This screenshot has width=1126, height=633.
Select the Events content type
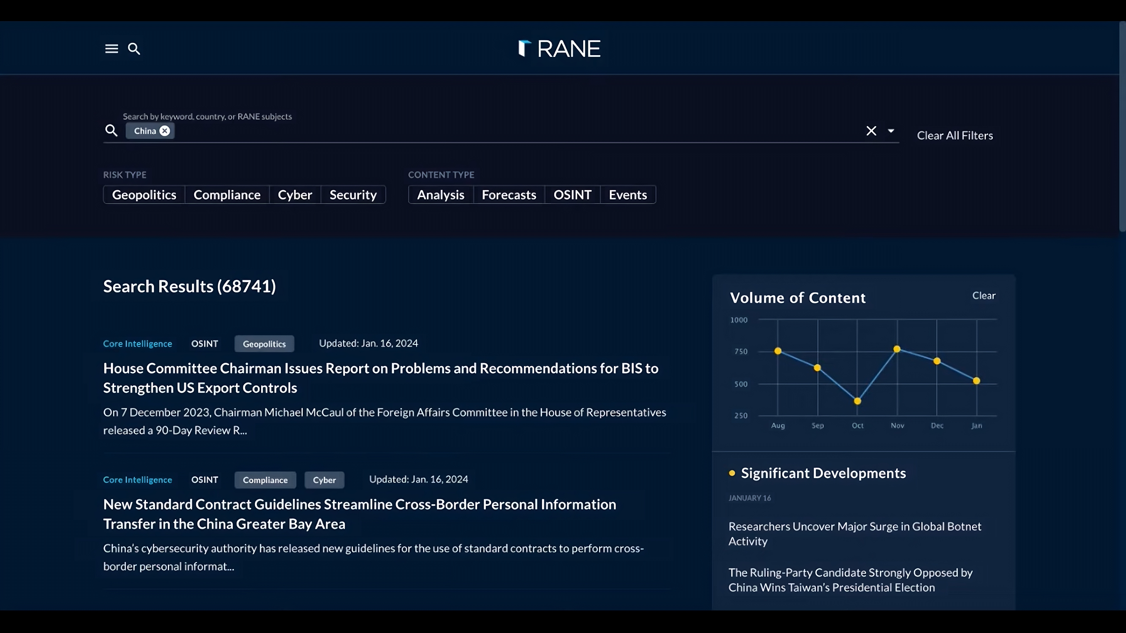point(628,194)
